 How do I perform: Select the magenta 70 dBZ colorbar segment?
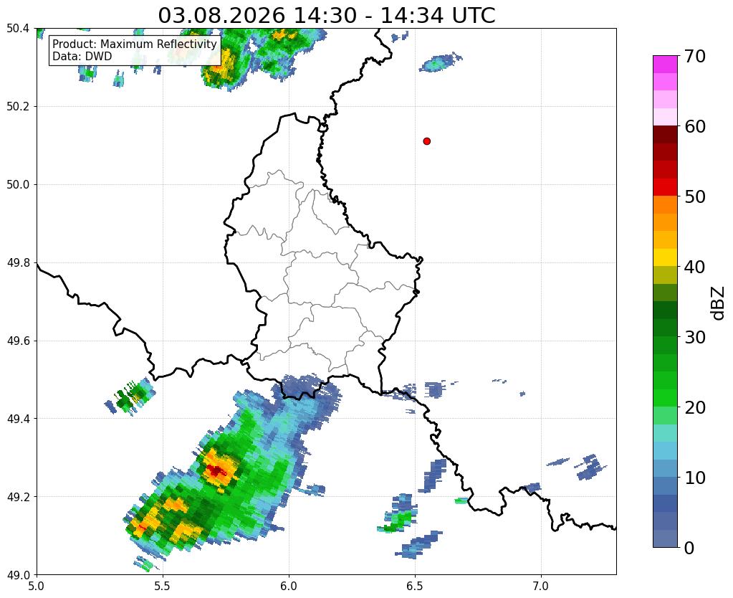(665, 64)
